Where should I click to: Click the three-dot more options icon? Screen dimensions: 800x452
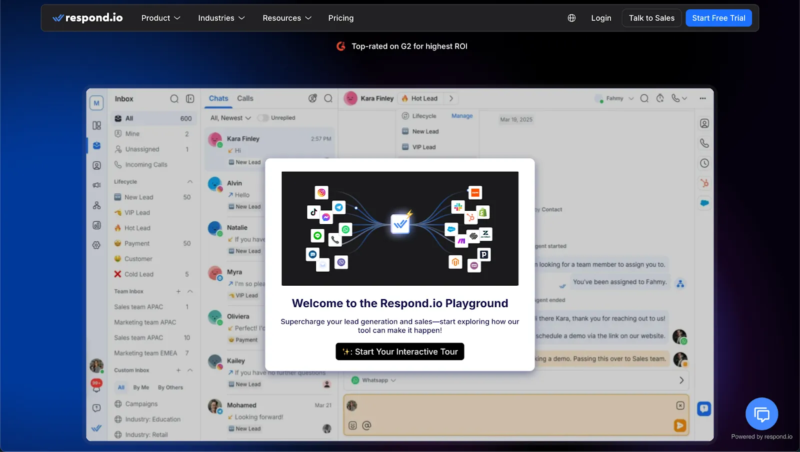coord(702,98)
